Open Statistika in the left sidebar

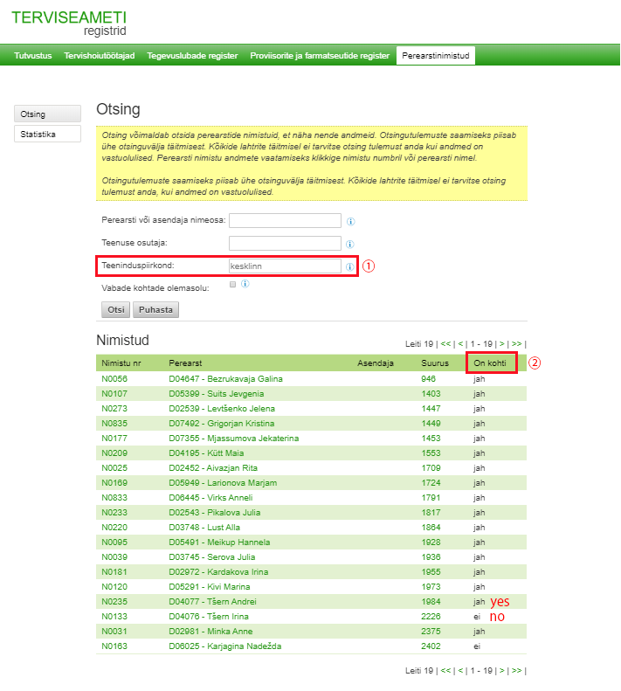tap(47, 135)
